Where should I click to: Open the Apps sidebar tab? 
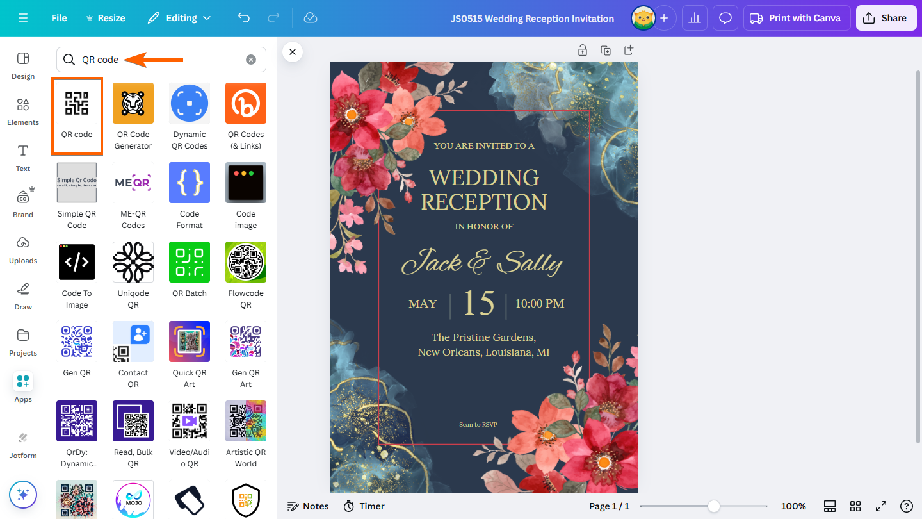pyautogui.click(x=23, y=388)
